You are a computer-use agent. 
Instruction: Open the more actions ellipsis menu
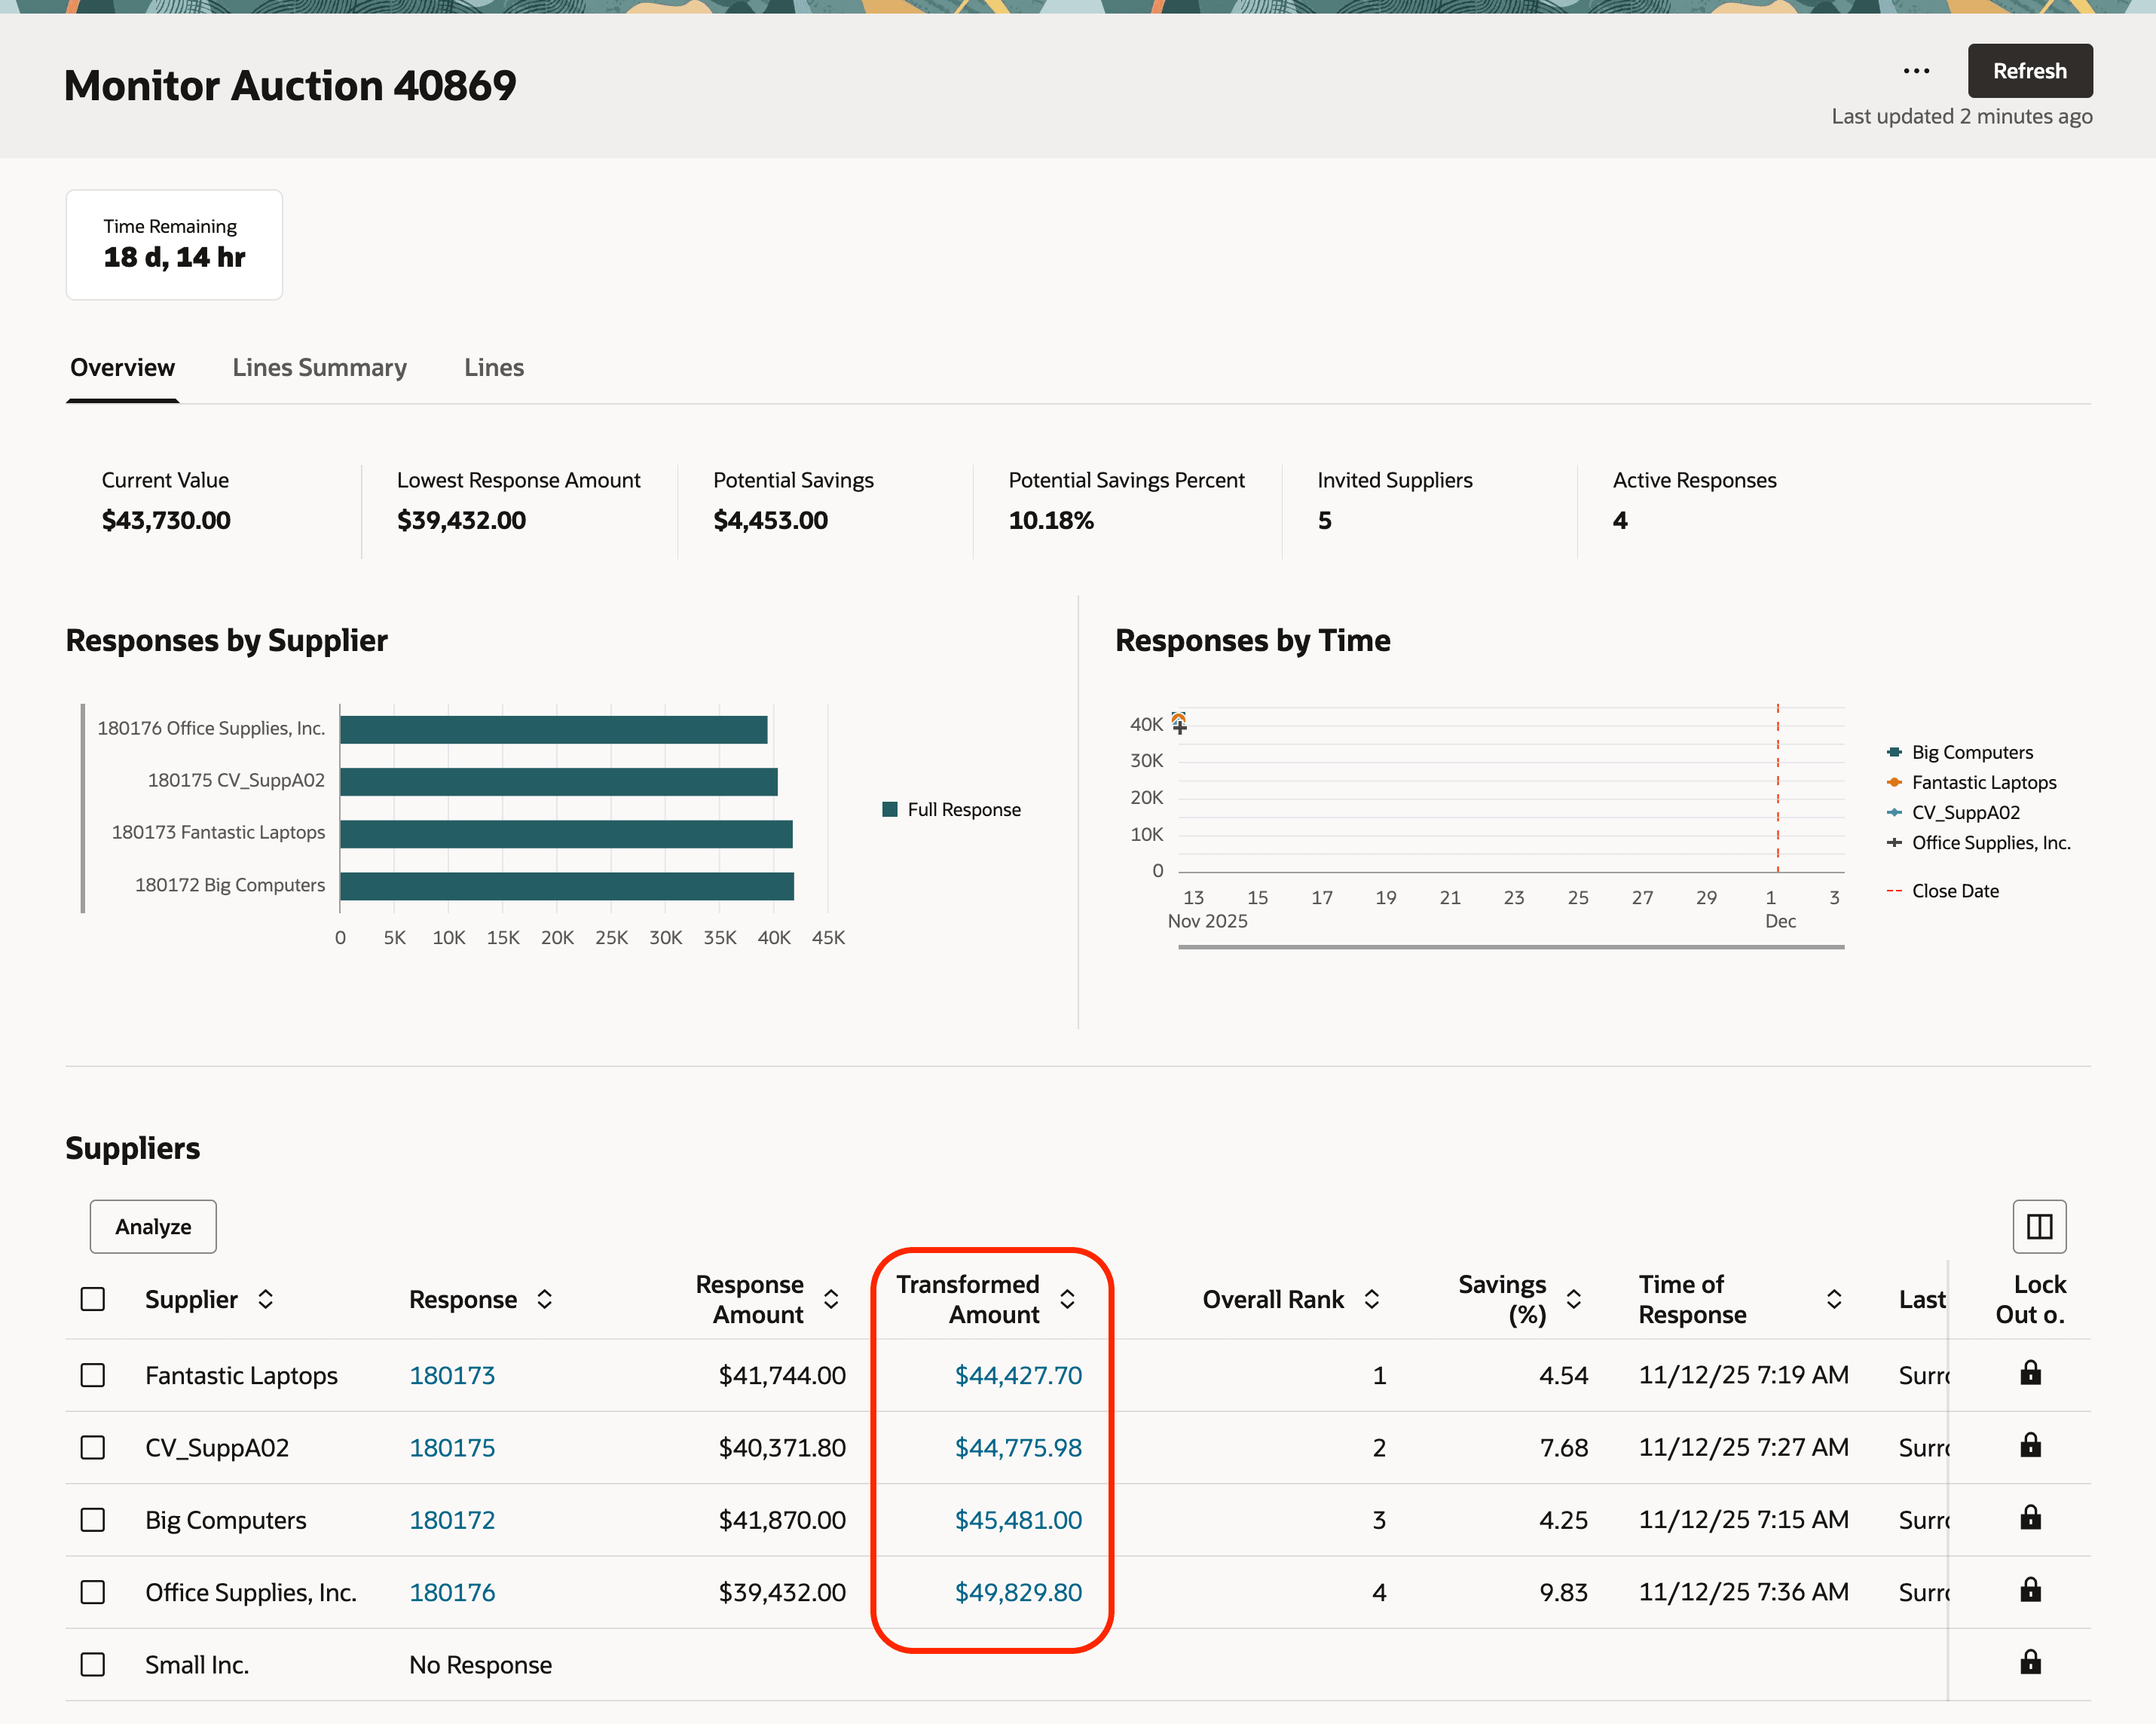click(x=1916, y=70)
